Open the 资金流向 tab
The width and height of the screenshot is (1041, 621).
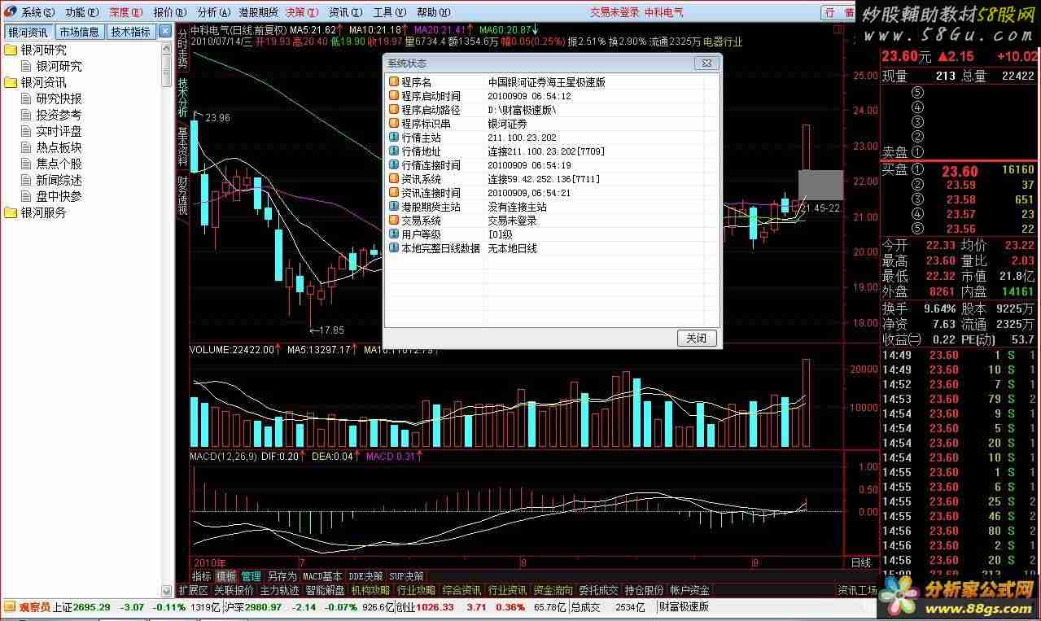553,590
